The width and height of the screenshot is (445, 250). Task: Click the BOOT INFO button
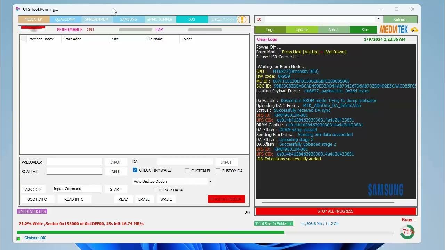(37, 199)
